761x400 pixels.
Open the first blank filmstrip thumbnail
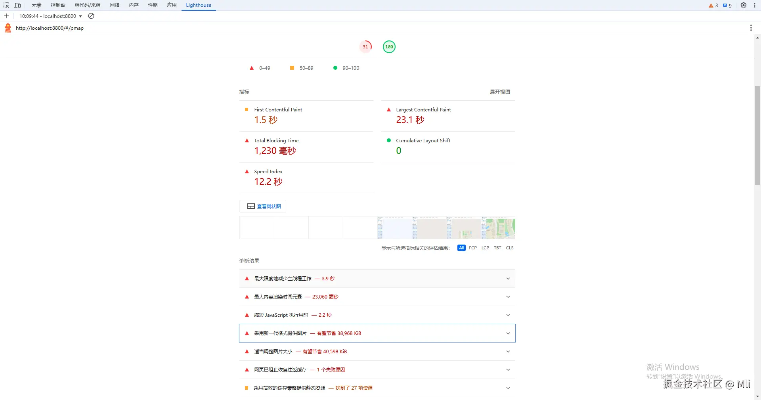click(x=257, y=228)
